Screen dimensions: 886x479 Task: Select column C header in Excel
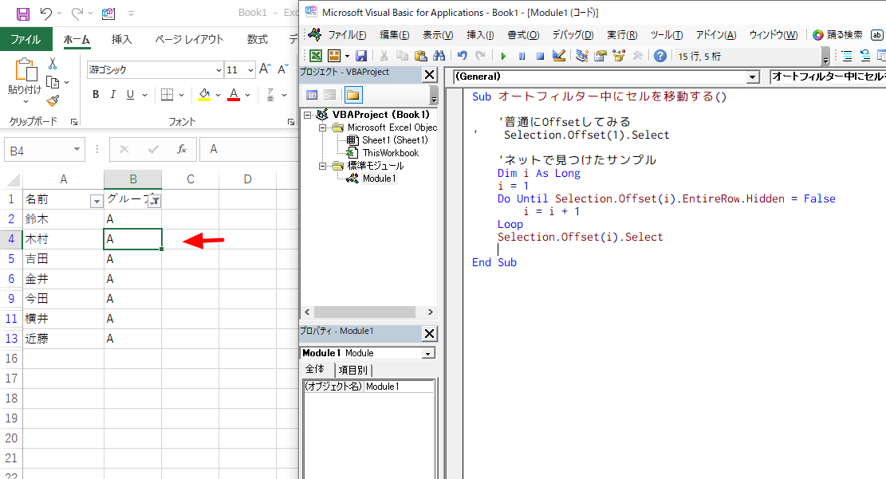pos(191,179)
